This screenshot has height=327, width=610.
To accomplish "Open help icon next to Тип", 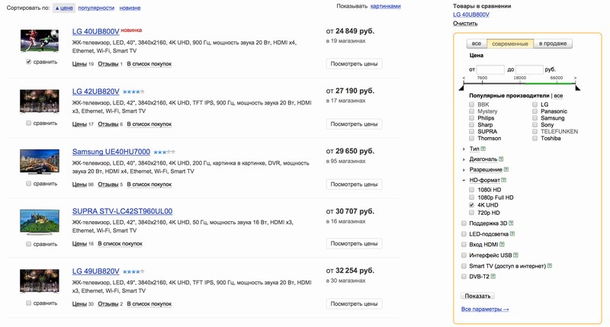I will click(x=483, y=149).
